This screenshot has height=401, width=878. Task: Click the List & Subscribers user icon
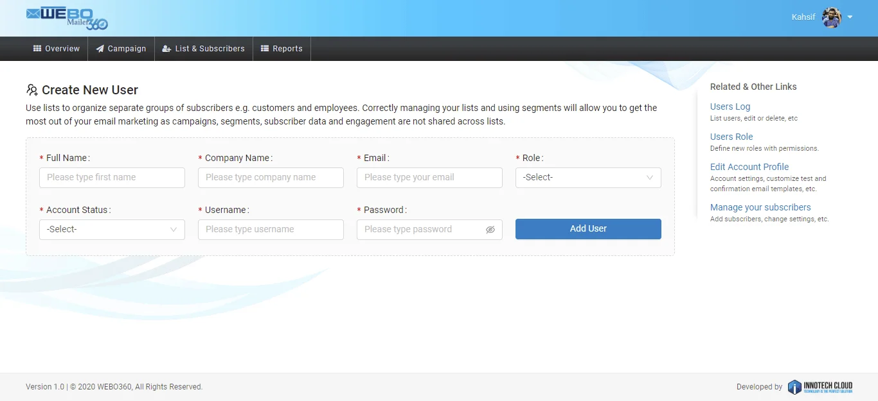click(166, 49)
